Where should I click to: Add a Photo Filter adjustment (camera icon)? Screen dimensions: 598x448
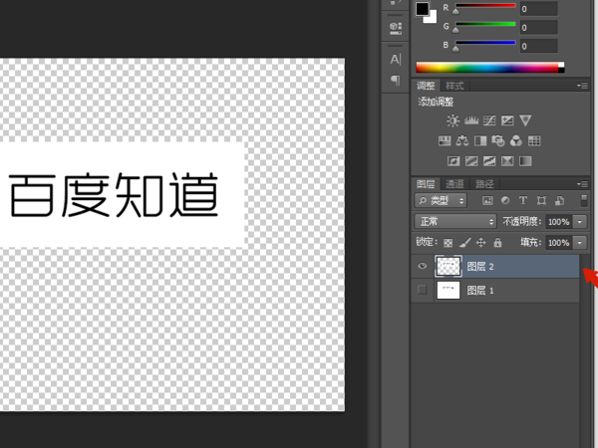coord(498,141)
